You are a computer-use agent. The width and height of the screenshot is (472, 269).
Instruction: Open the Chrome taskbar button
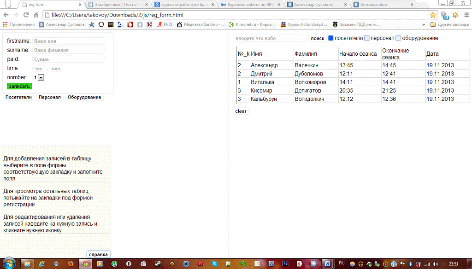tap(85, 263)
